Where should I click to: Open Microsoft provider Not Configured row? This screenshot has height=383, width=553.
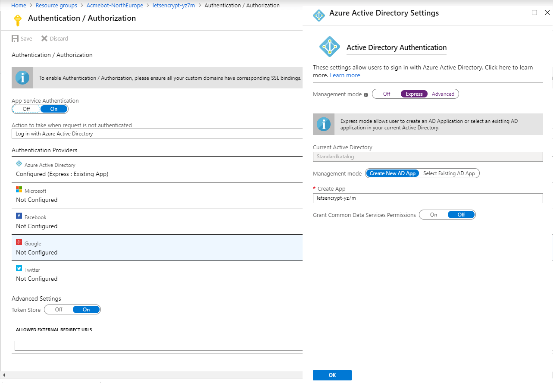point(157,195)
